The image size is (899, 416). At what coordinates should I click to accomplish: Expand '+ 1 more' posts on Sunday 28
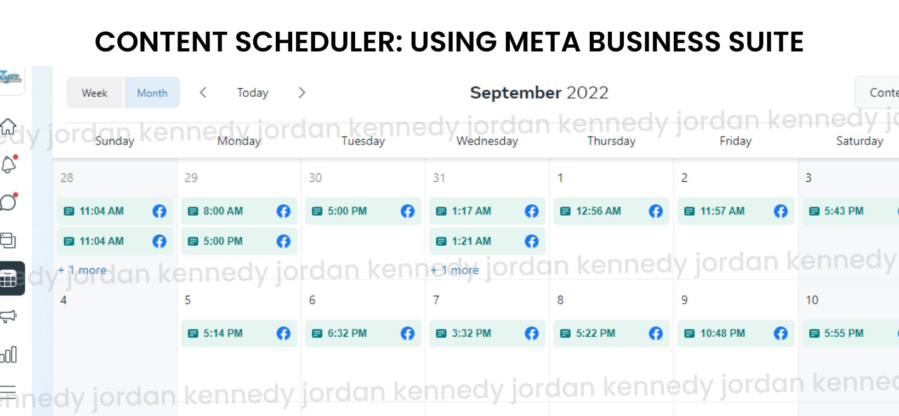click(82, 270)
